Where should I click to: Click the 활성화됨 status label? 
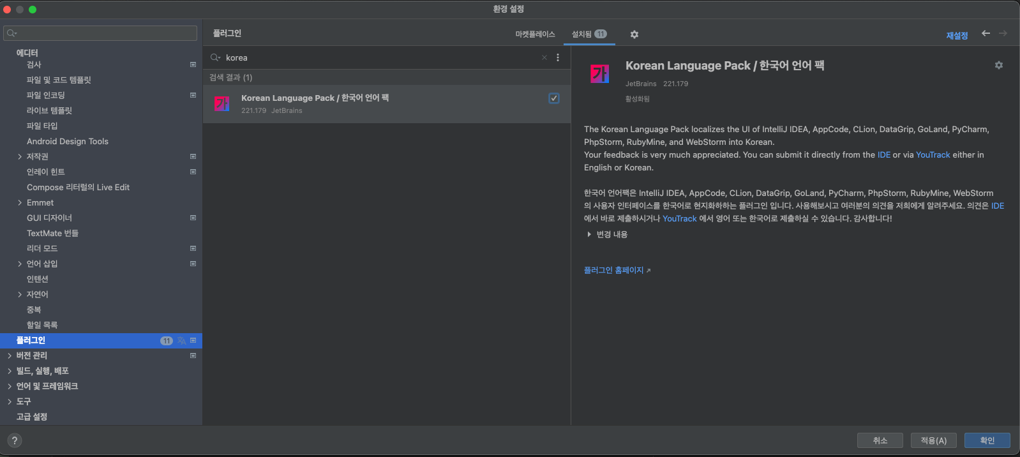638,99
